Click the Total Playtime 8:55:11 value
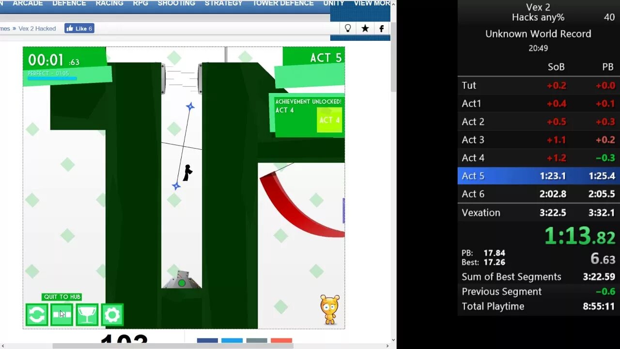Image resolution: width=620 pixels, height=349 pixels. tap(599, 306)
